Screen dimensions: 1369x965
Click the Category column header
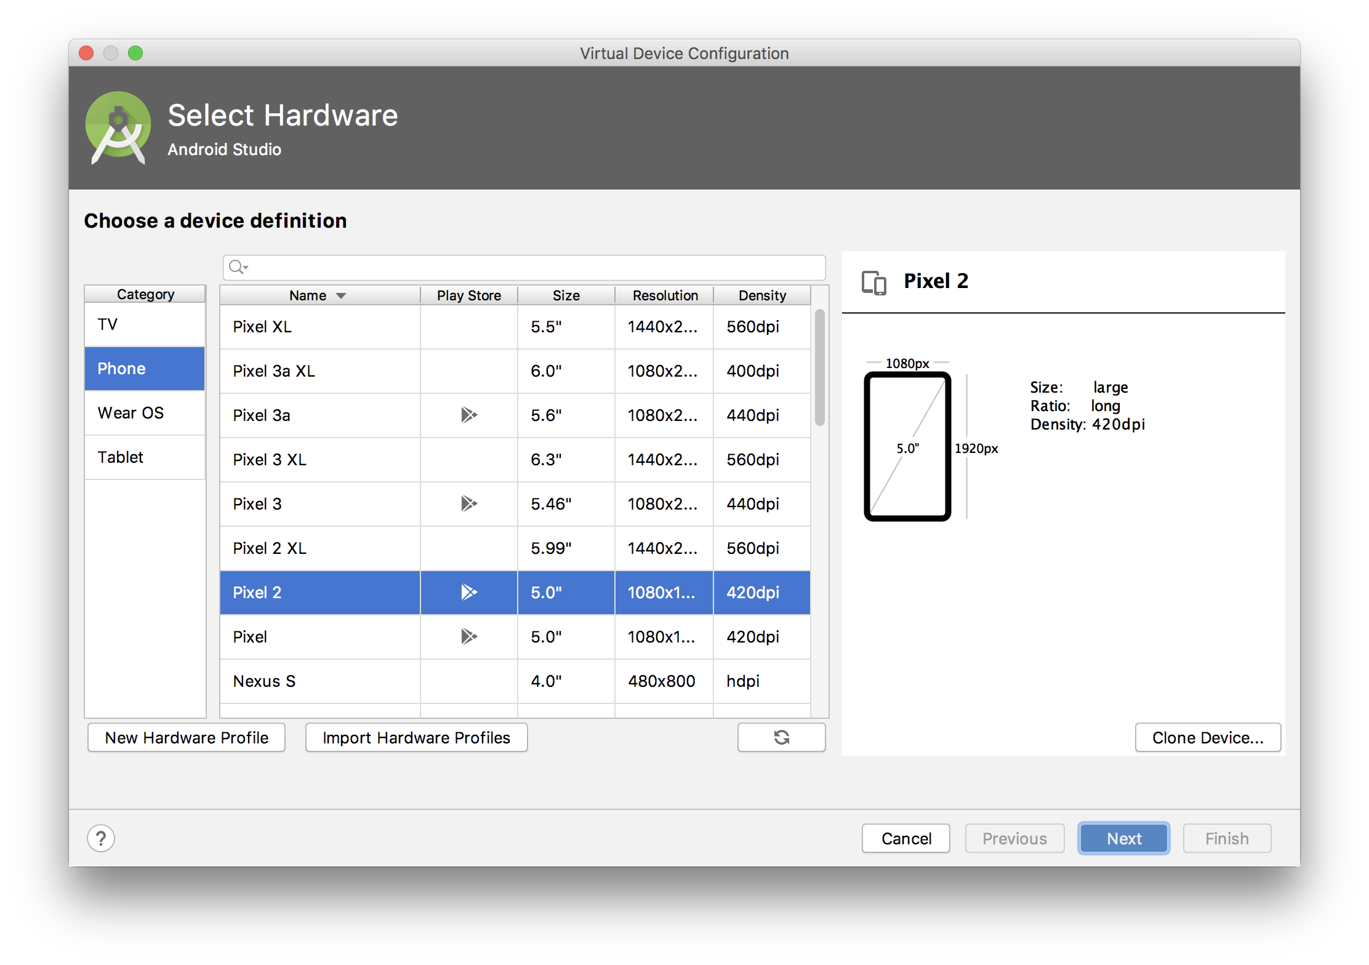pyautogui.click(x=145, y=294)
